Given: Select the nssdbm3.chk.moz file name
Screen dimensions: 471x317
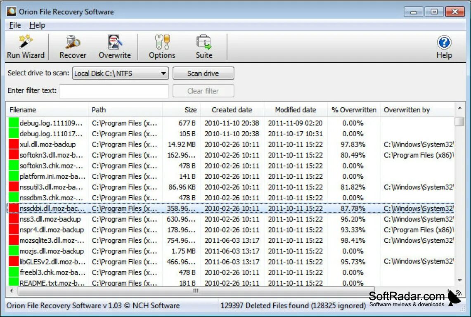Looking at the screenshot, I should (x=51, y=198).
